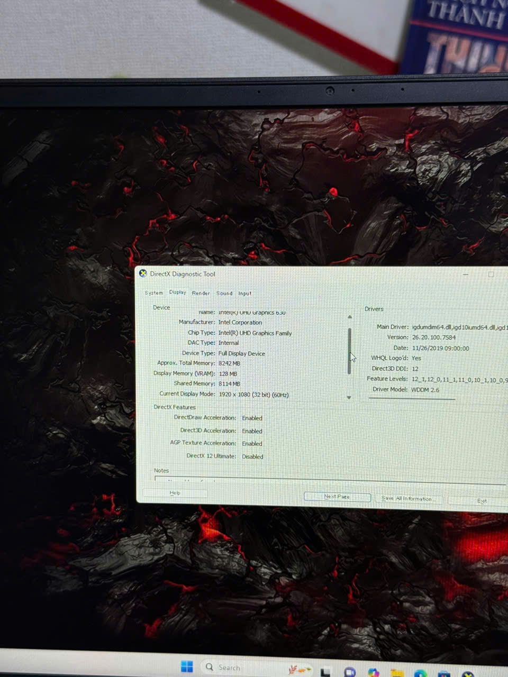Select the manufacturer value "Intel Corporation"
This screenshot has height=677, width=508.
[x=240, y=322]
